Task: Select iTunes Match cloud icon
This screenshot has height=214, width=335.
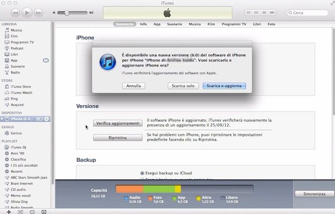Action: click(7, 93)
